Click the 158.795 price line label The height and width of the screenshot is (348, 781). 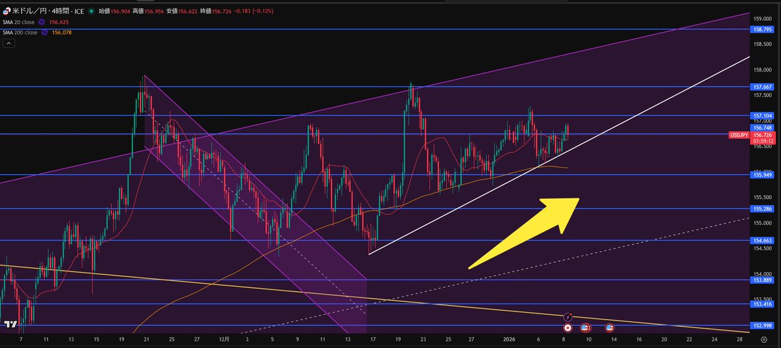(x=763, y=29)
